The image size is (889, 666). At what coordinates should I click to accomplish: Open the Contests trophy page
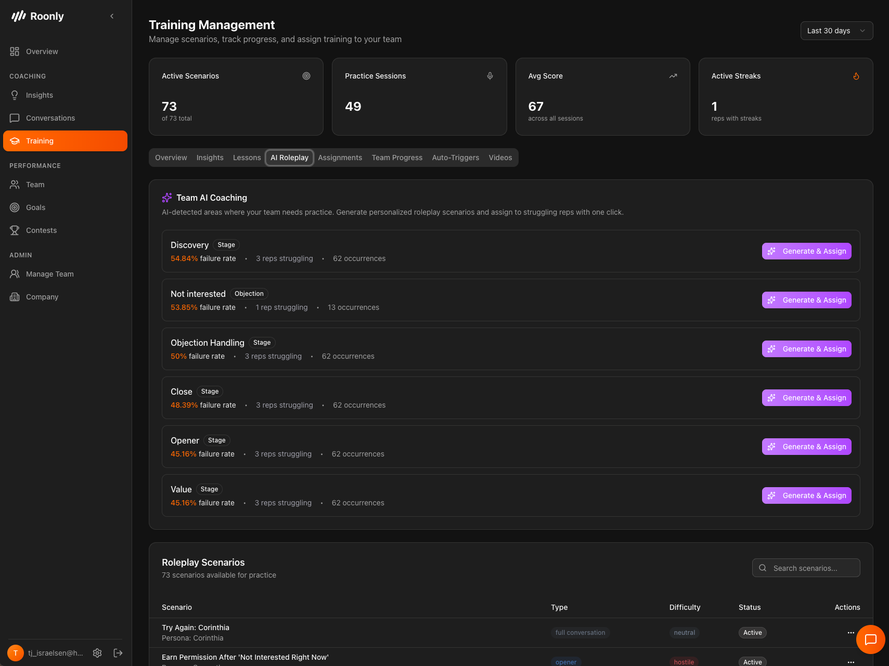click(x=41, y=230)
